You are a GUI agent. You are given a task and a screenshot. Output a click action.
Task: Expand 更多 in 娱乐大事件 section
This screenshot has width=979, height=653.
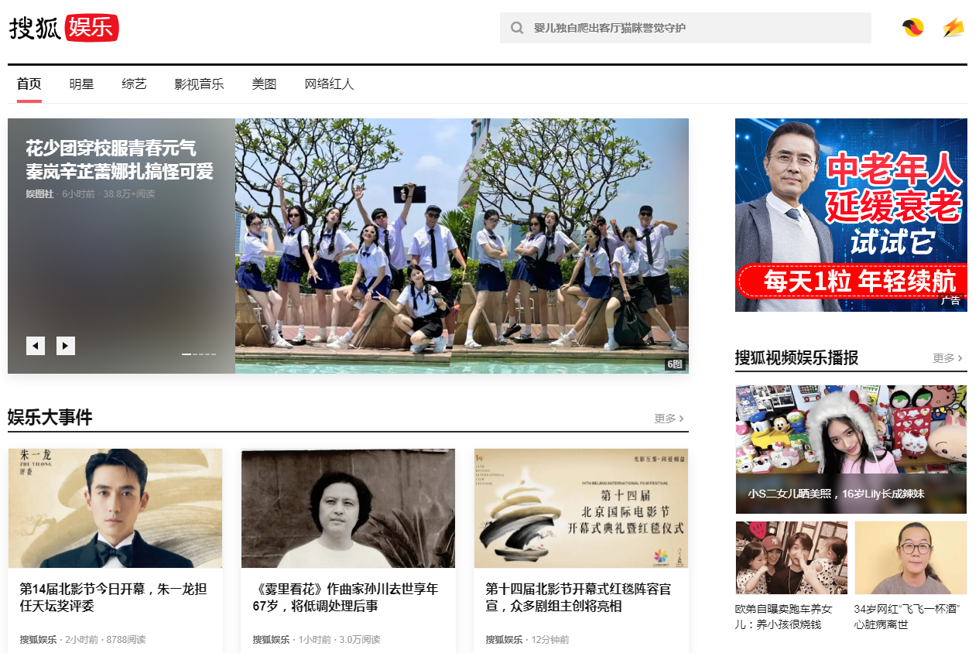(669, 419)
